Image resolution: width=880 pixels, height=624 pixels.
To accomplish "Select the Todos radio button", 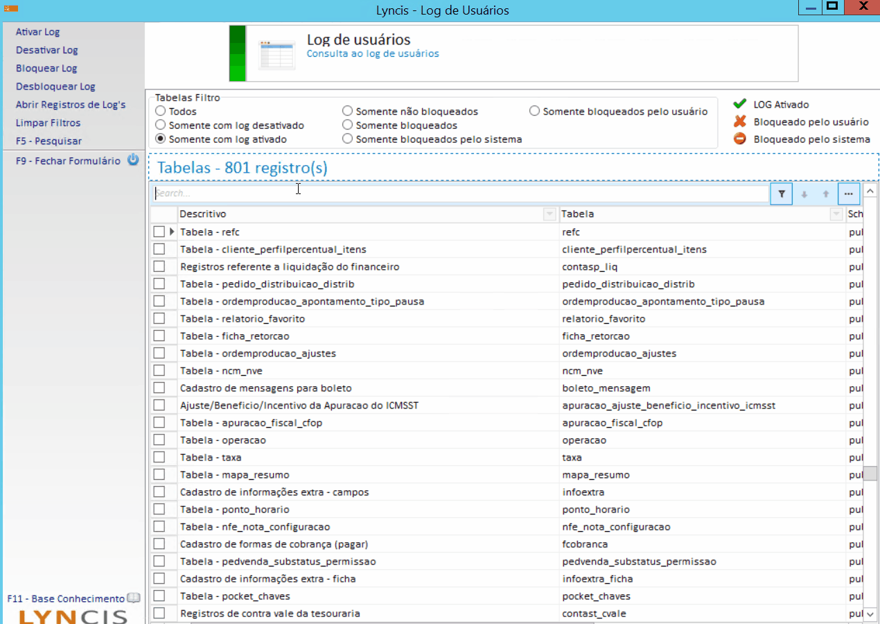I will pos(161,112).
